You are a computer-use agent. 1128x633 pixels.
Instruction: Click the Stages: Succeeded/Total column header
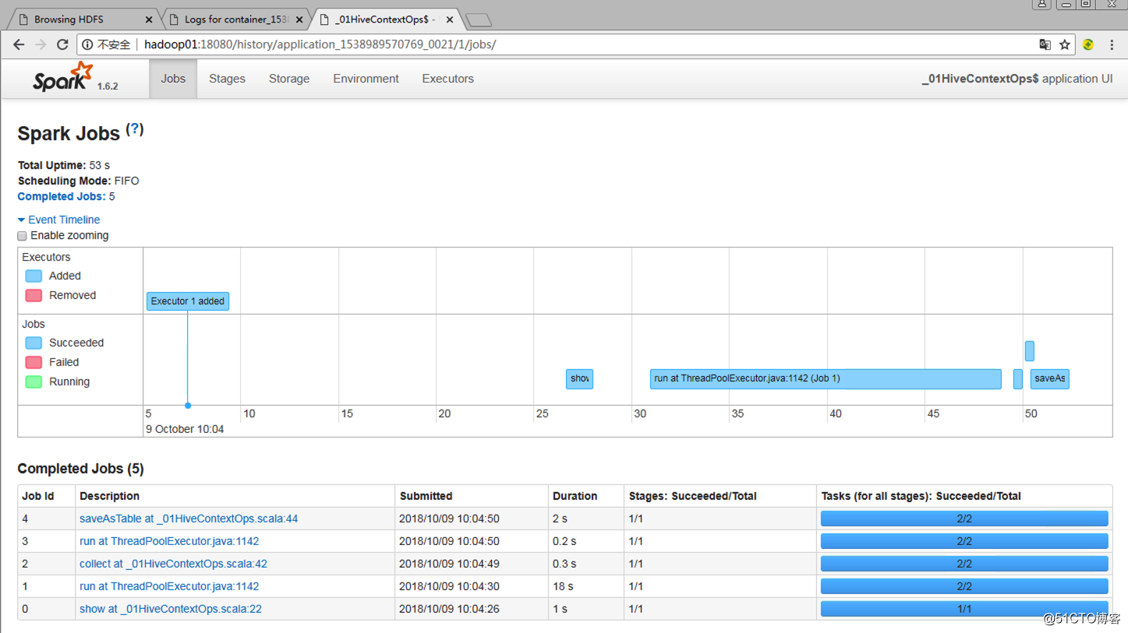pos(720,496)
